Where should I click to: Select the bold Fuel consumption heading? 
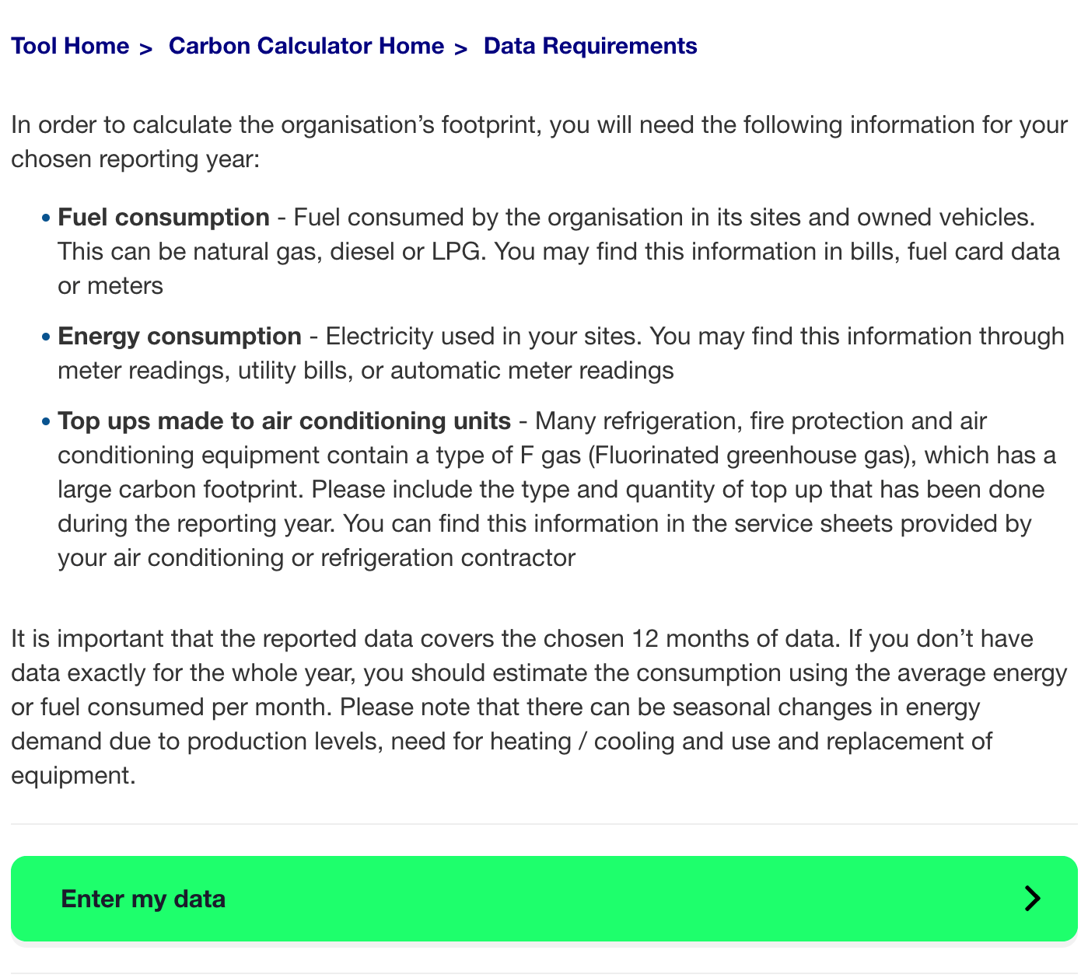click(x=164, y=218)
